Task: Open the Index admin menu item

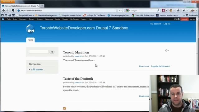Action: pyautogui.click(x=15, y=19)
